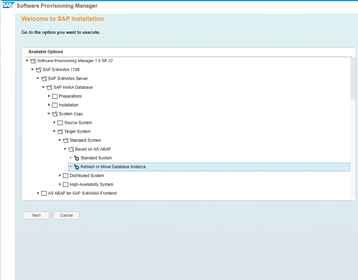Click the vertical scrollbar of the options list

(x=353, y=78)
